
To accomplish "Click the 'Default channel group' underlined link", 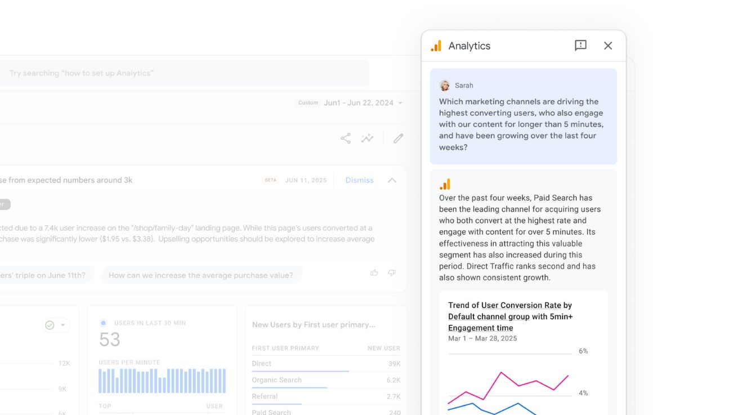I will click(x=489, y=316).
